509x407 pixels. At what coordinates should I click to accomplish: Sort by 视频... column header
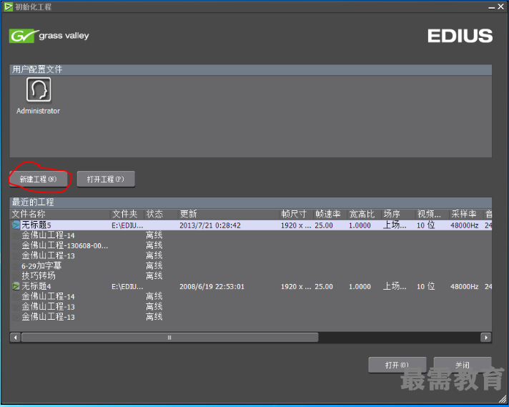click(x=433, y=214)
